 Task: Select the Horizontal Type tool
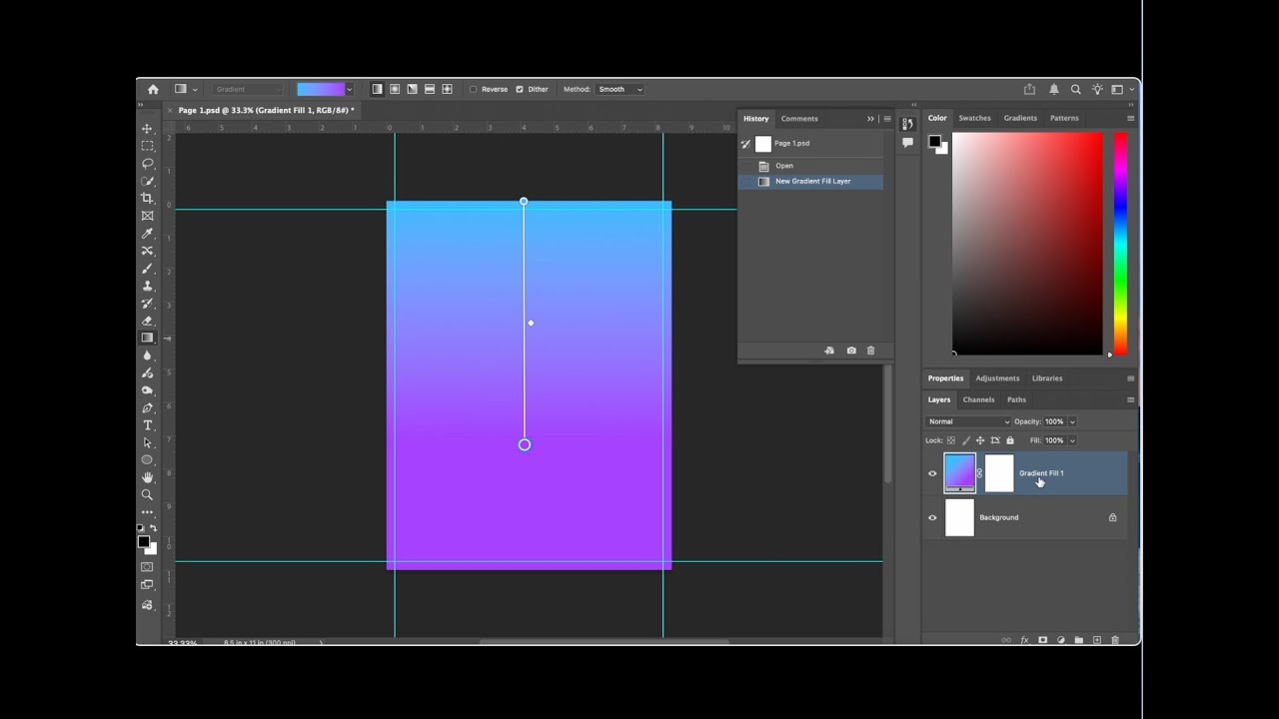[x=147, y=425]
